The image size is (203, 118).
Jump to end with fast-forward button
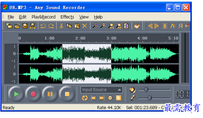pos(102,98)
